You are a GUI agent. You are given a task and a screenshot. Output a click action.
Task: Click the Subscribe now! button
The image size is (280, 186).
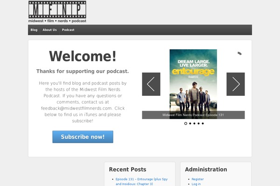click(83, 137)
